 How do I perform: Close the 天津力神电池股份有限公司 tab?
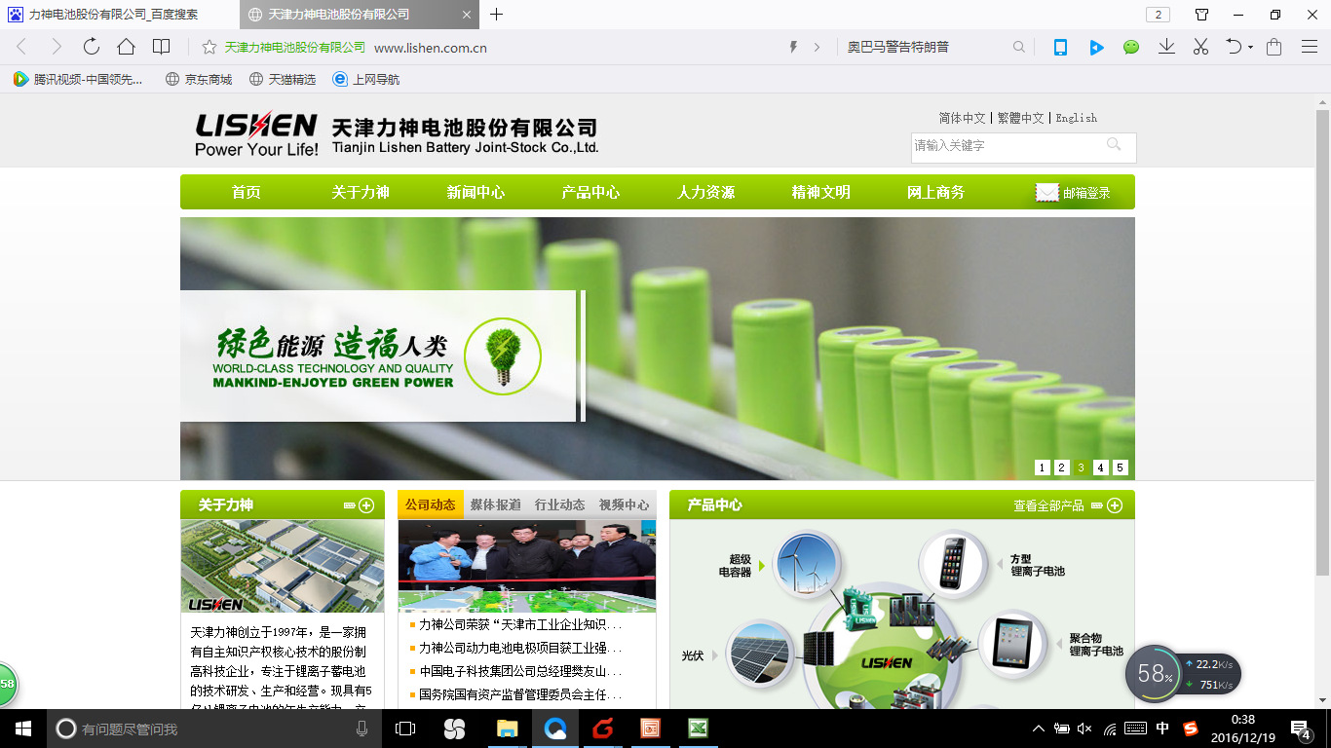tap(466, 15)
